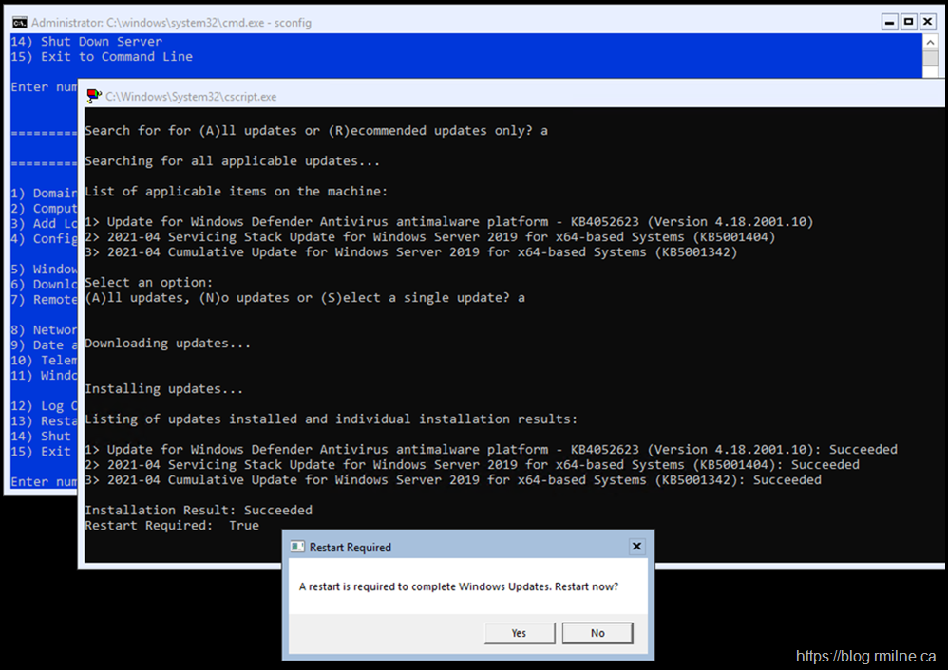
Task: Minimize the Administrator cmd.exe window
Action: (888, 22)
